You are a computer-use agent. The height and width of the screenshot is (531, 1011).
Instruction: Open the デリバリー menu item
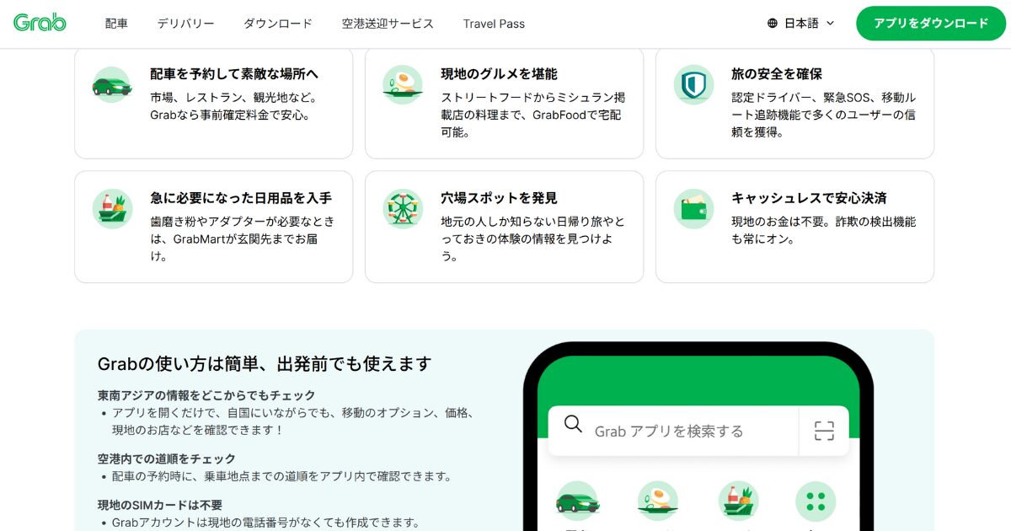tap(185, 24)
